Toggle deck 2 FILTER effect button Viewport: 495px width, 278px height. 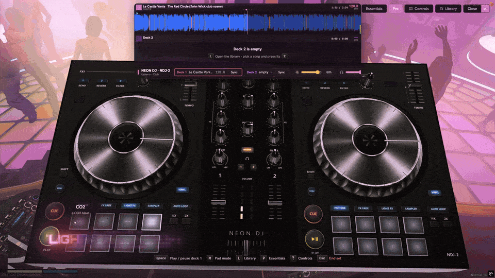click(344, 84)
